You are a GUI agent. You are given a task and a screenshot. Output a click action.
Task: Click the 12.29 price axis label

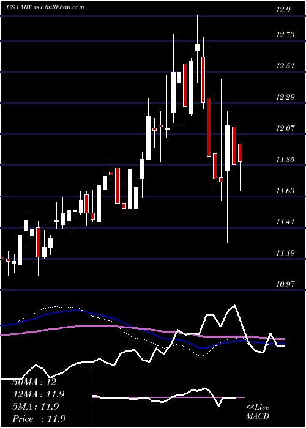point(285,97)
